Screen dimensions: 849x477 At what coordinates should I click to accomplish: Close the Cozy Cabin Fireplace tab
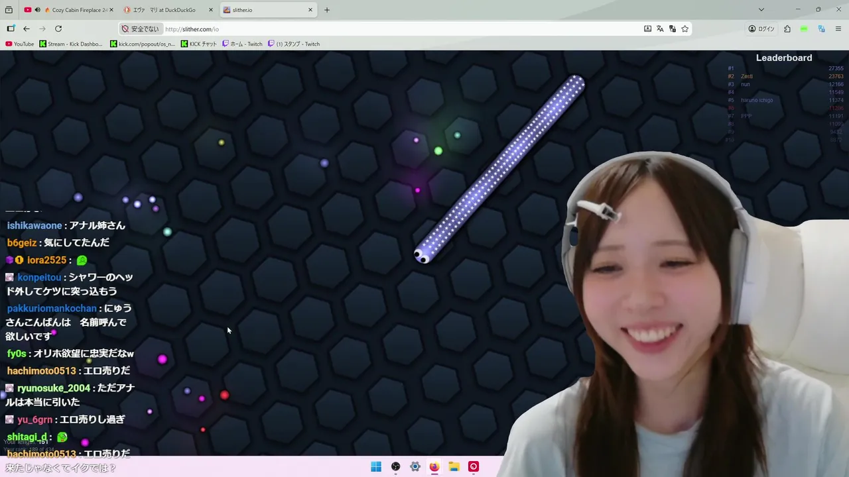point(111,10)
